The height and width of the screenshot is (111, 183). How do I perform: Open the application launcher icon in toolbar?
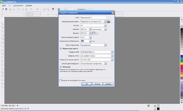coord(53,9)
